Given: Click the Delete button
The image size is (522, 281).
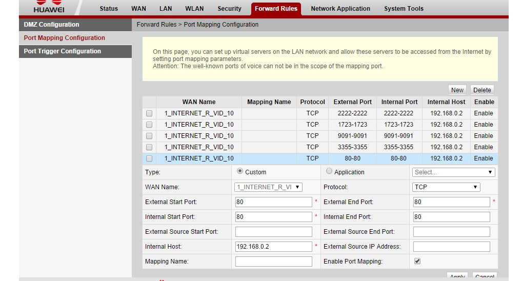Looking at the screenshot, I should coord(481,90).
